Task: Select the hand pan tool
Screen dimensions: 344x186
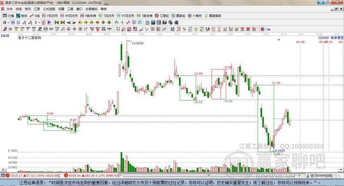Action: (117, 22)
